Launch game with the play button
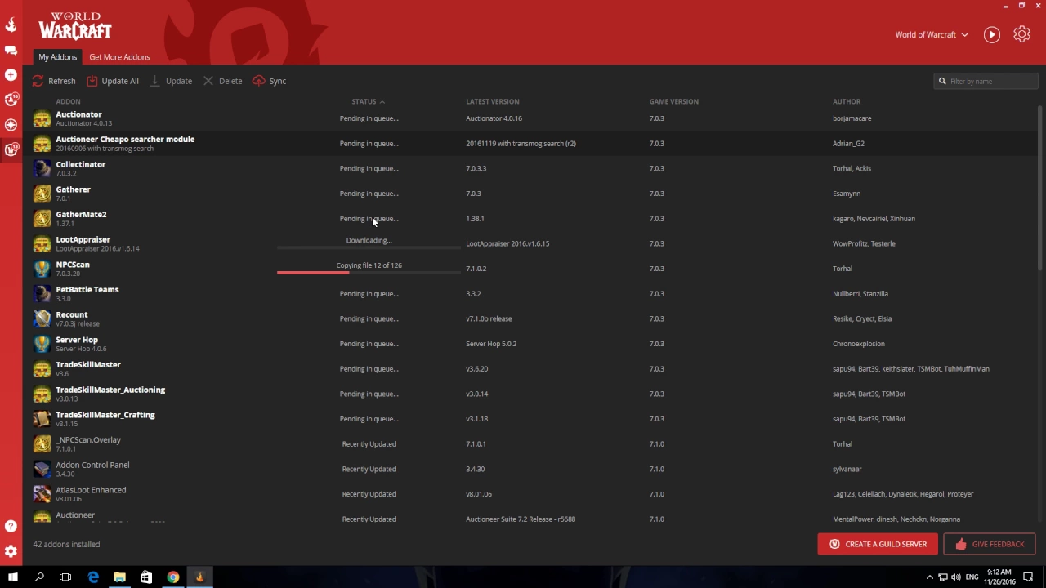 tap(991, 34)
